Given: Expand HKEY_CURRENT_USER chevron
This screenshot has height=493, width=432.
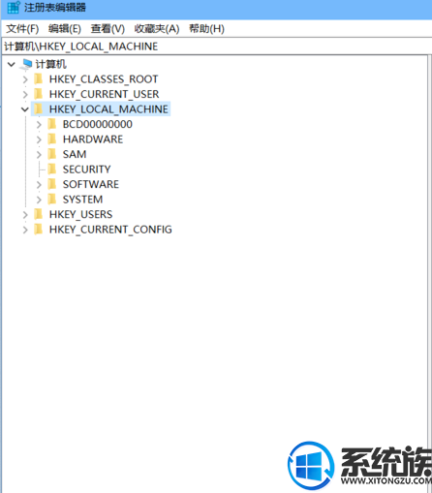Looking at the screenshot, I should [25, 94].
